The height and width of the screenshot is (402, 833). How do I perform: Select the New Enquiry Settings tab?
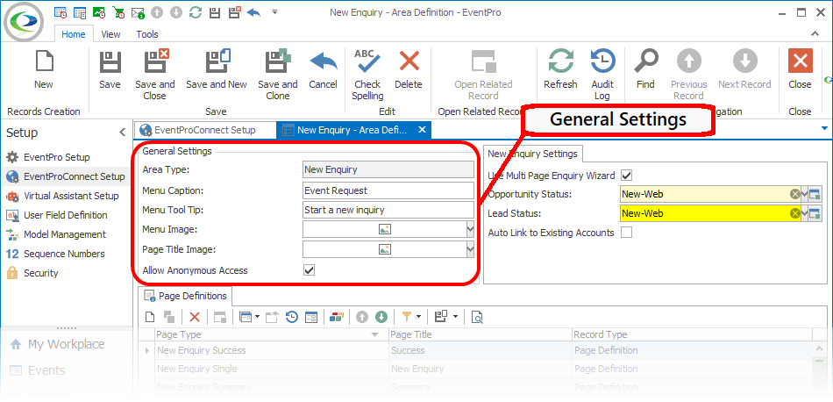click(533, 154)
